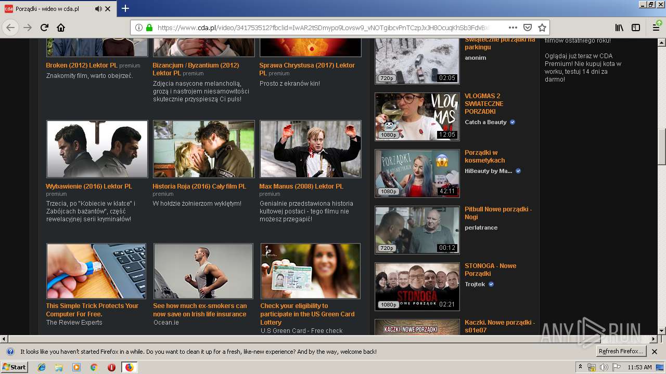
Task: Click the vertical scrollbar up arrow
Action: pos(661,43)
